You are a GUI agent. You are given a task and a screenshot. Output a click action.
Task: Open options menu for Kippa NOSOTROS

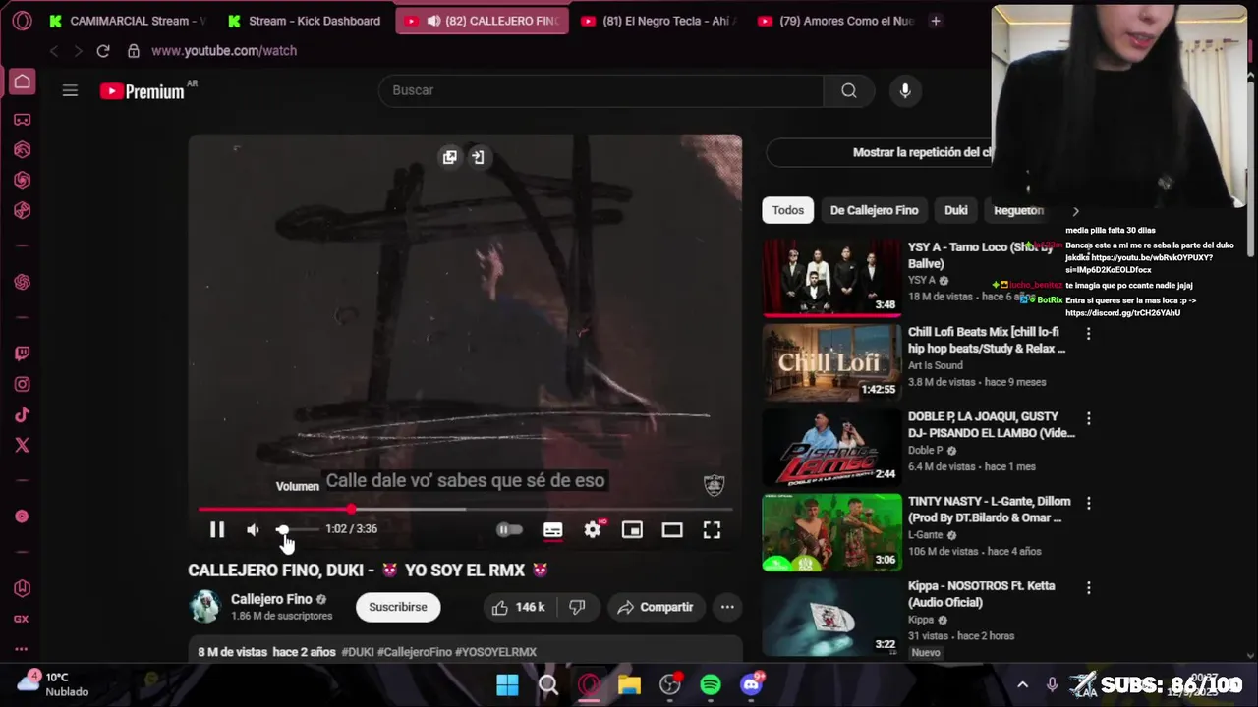(x=1088, y=587)
